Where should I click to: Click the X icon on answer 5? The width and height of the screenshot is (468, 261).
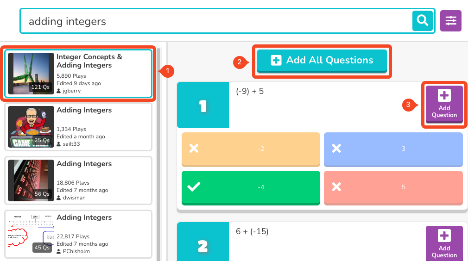(336, 187)
